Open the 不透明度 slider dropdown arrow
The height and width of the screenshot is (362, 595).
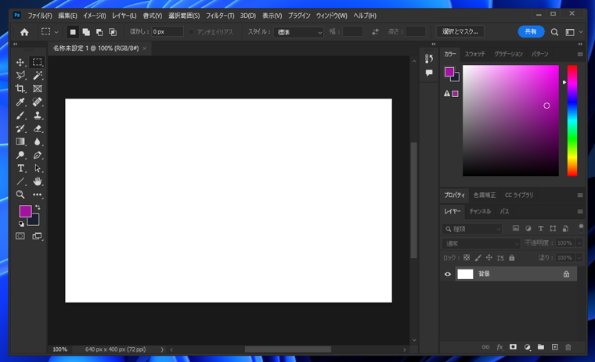tap(579, 243)
